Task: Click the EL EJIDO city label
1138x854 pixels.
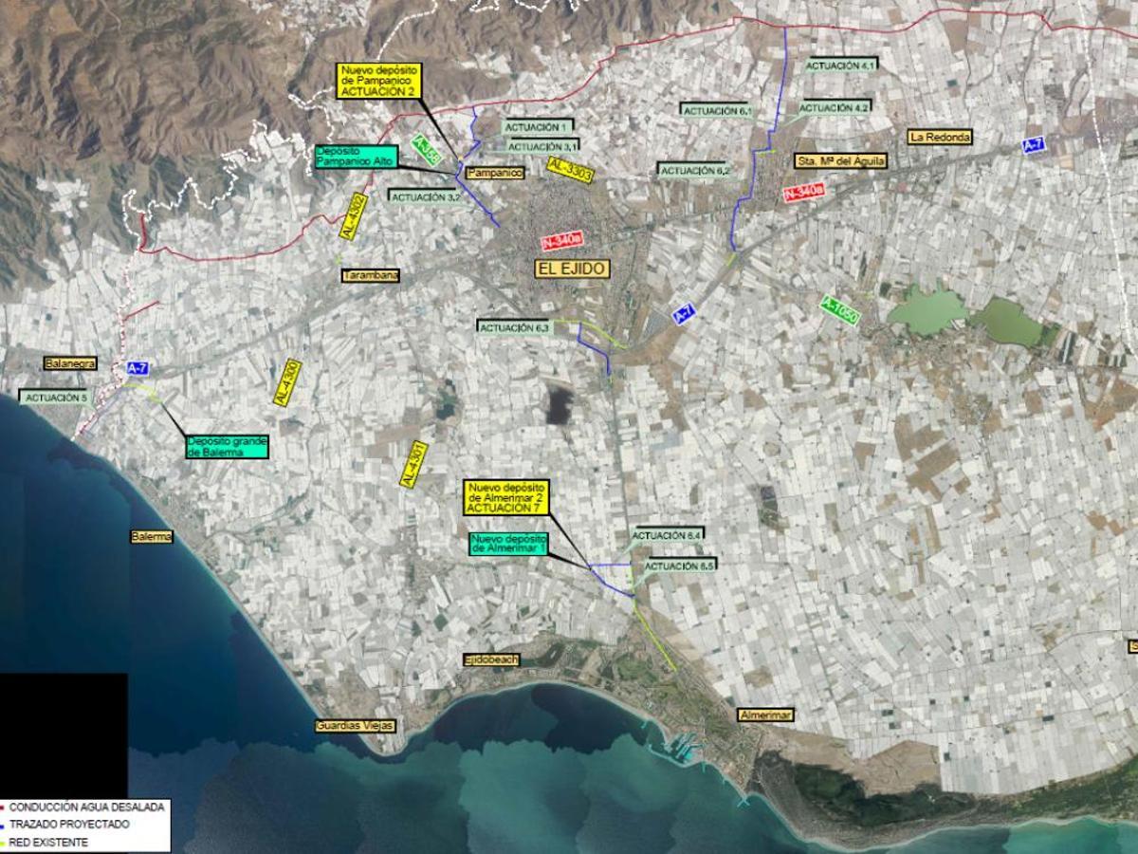Action: pos(572,269)
